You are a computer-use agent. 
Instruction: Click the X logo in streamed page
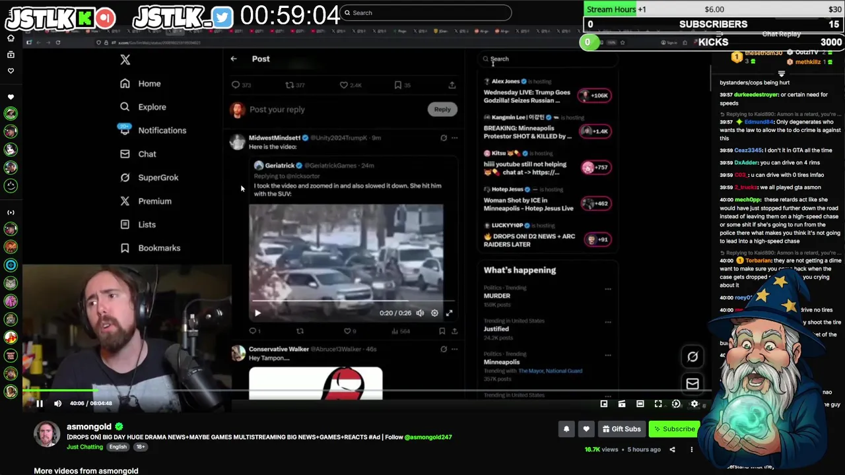pos(125,59)
